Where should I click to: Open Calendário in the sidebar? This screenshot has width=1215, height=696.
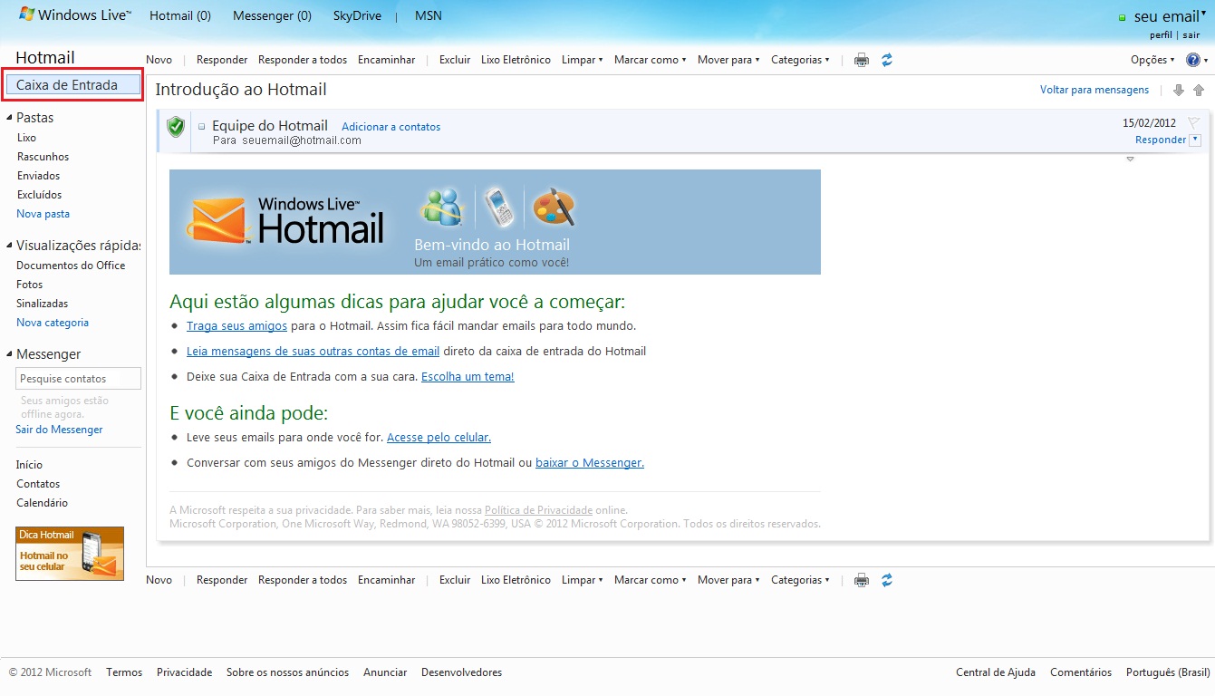coord(42,503)
